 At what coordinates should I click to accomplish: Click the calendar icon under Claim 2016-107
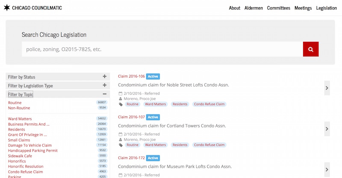(x=121, y=134)
